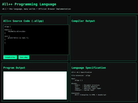Image resolution: width=138 pixels, height=103 pixels.
Task: Click the version subtitle "v0.1 • One language, many worlds"
Action: 19,9
